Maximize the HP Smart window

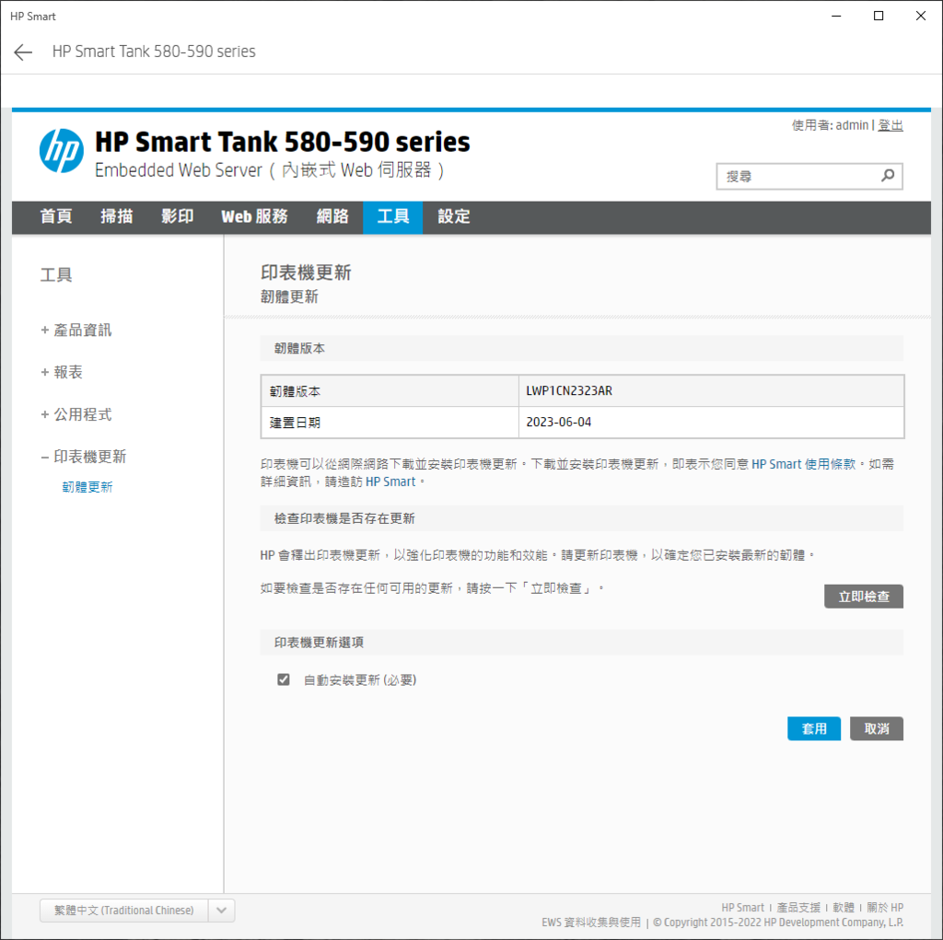click(x=879, y=17)
